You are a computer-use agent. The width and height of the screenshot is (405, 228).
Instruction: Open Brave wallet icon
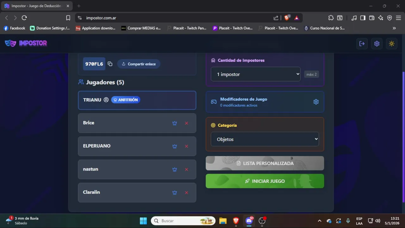coord(372,18)
